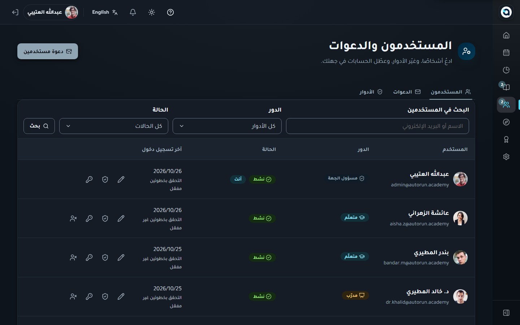Open the book courses icon with badge
Viewport: 520px width, 325px height.
pyautogui.click(x=506, y=87)
